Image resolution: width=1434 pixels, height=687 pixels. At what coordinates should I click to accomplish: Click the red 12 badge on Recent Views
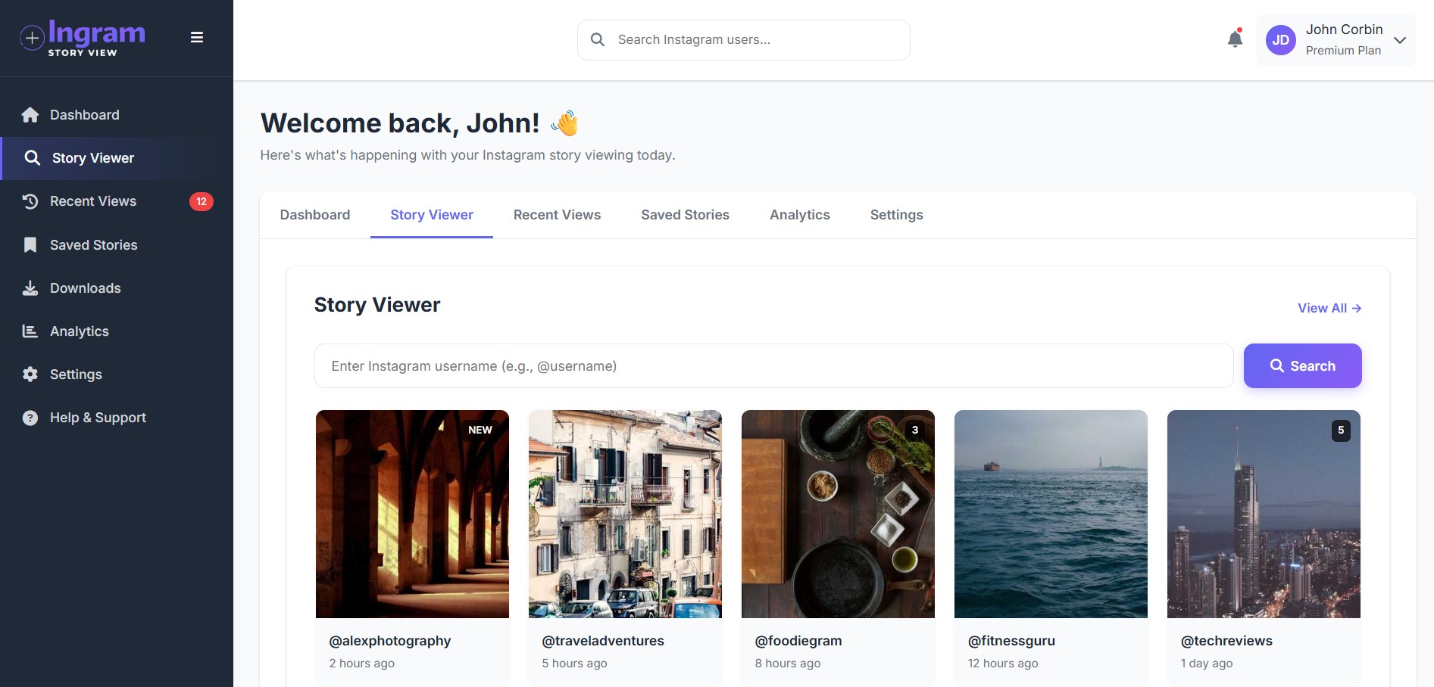[x=202, y=201]
